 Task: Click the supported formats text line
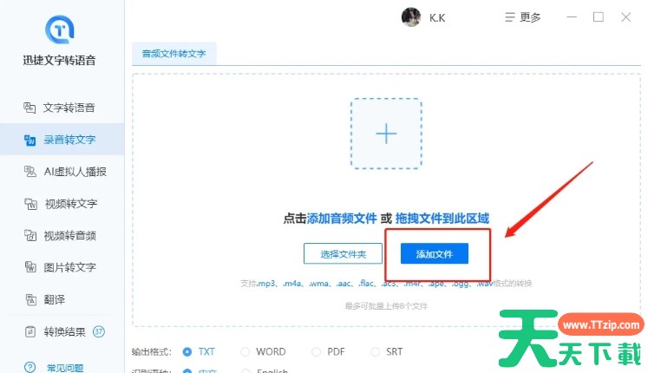coord(386,284)
